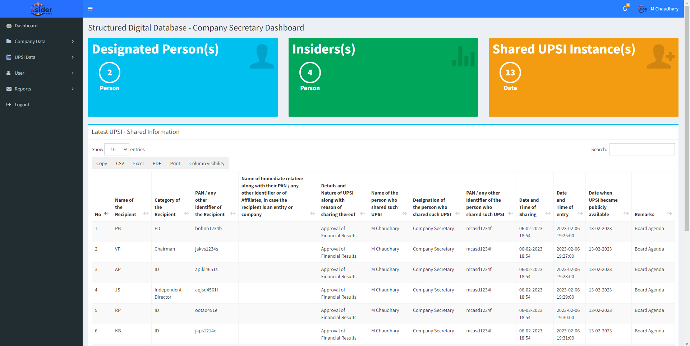Open the Column visibility dropdown button

point(207,163)
